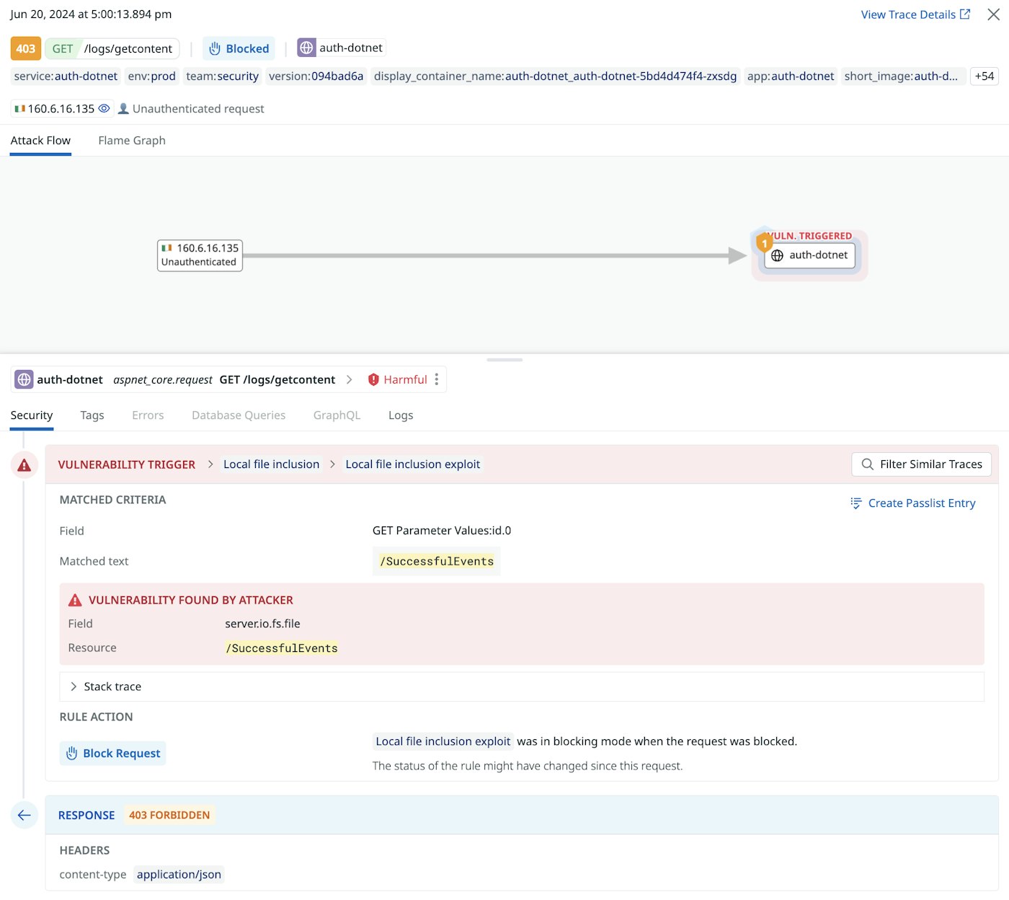Screen dimensions: 1009x900
Task: Select the team:security tag
Action: point(222,76)
